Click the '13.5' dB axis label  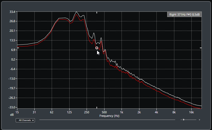click(12, 40)
